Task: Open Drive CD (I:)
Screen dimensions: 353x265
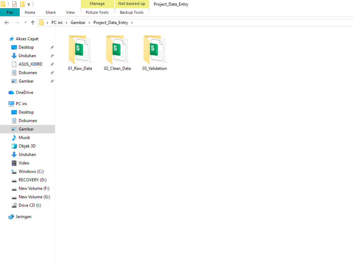Action: pos(30,205)
